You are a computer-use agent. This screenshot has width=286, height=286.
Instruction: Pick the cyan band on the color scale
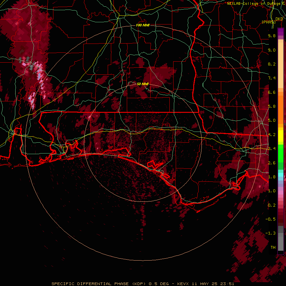point(281,175)
